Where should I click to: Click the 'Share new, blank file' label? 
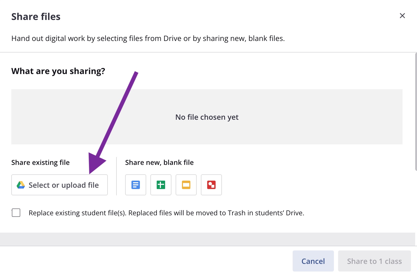click(x=159, y=163)
